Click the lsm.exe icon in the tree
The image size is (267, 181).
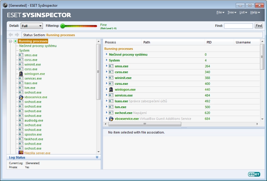pos(21,88)
